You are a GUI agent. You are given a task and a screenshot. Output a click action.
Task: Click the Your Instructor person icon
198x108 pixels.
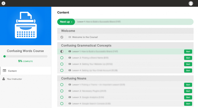[x=4, y=79]
